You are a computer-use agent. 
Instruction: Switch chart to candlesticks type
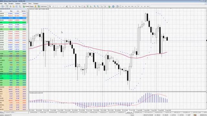[88, 6]
